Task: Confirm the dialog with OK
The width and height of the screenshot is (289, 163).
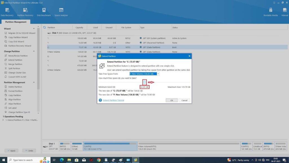Action: (x=172, y=100)
